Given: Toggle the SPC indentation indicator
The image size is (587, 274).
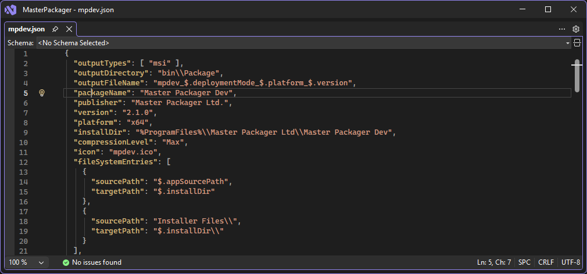Looking at the screenshot, I should pyautogui.click(x=524, y=262).
